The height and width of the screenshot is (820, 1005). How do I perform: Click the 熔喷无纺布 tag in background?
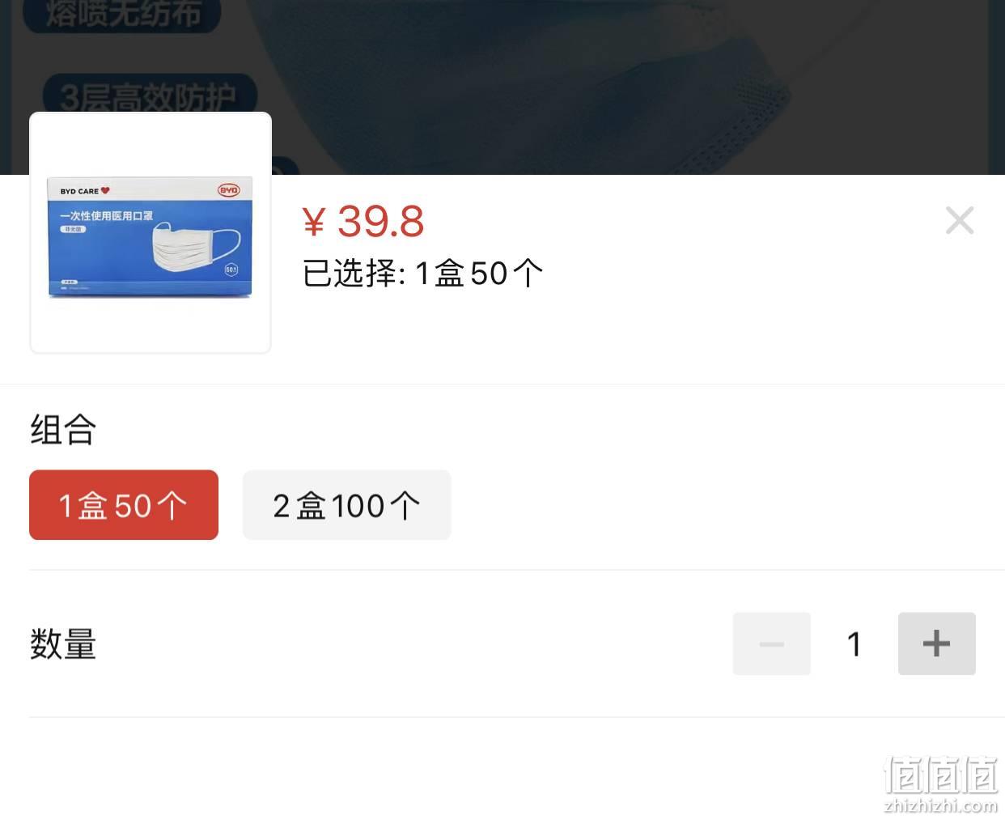121,15
